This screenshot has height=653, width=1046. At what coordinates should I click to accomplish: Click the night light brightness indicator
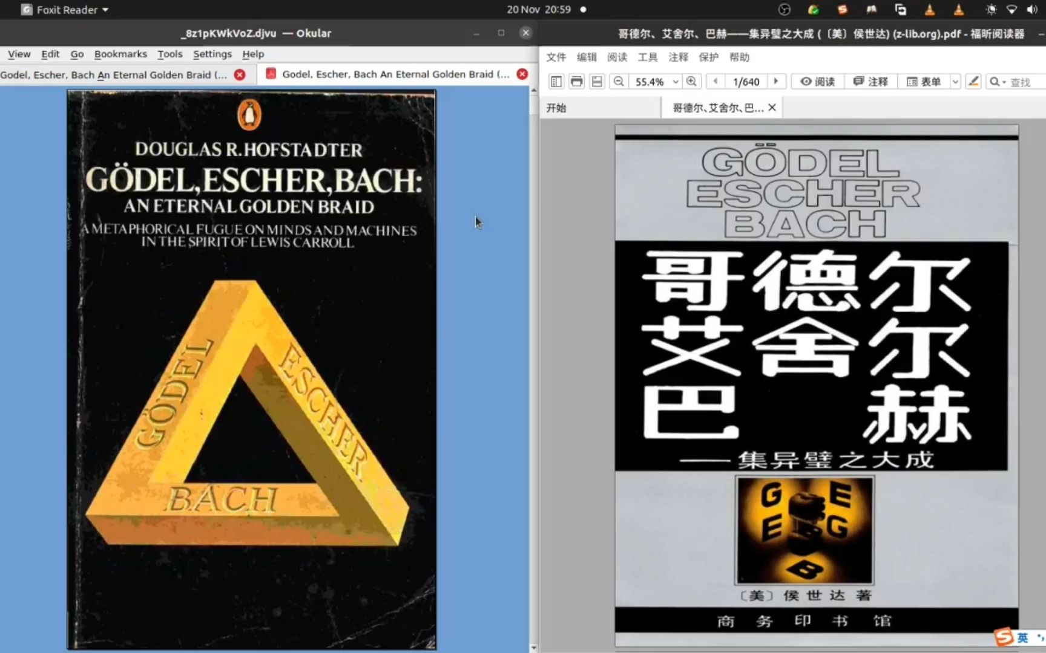click(x=991, y=10)
